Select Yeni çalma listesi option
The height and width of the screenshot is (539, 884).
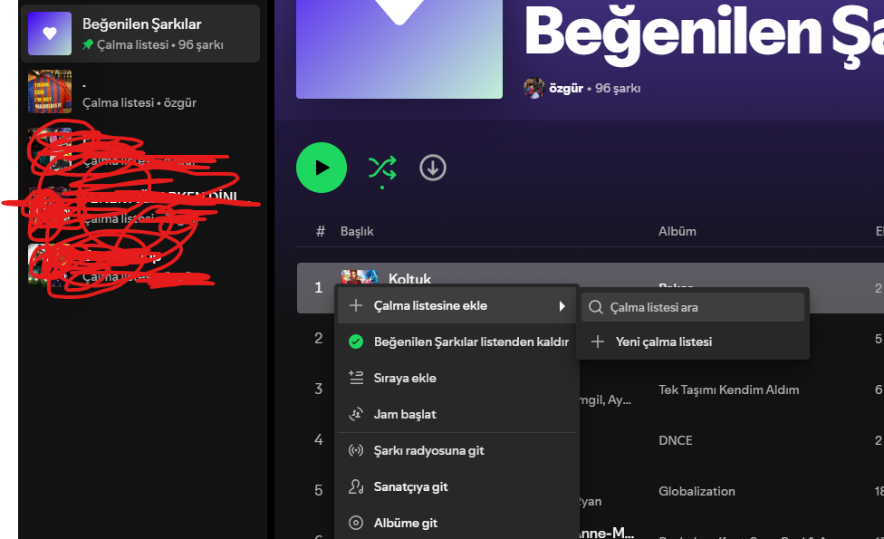click(x=692, y=342)
